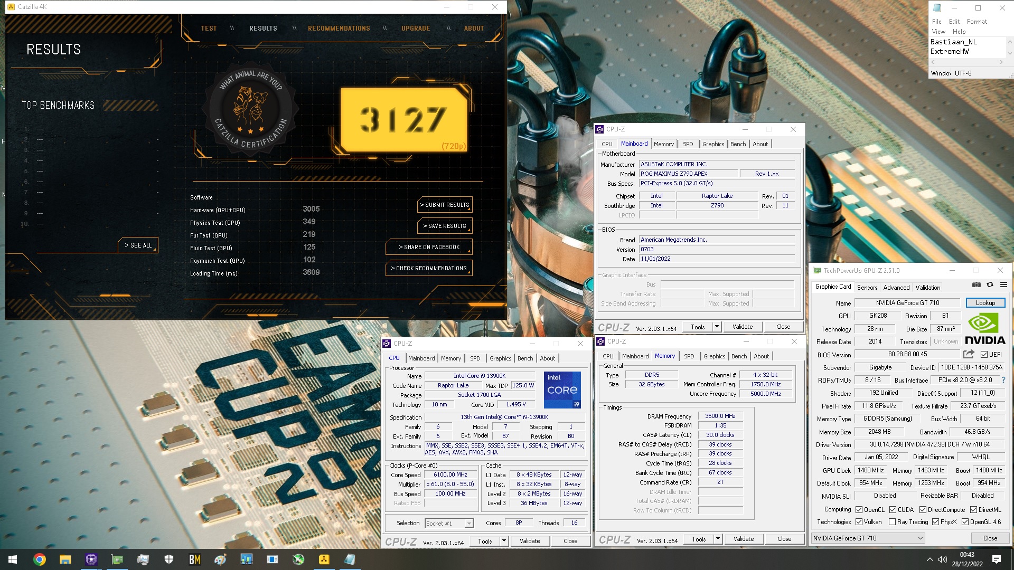The image size is (1014, 570).
Task: Switch to Notepad on the taskbar
Action: [350, 559]
